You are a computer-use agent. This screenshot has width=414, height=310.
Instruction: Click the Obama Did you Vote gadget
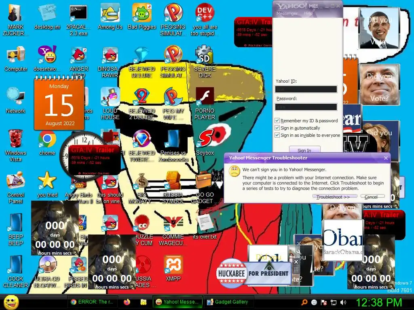pos(380,28)
